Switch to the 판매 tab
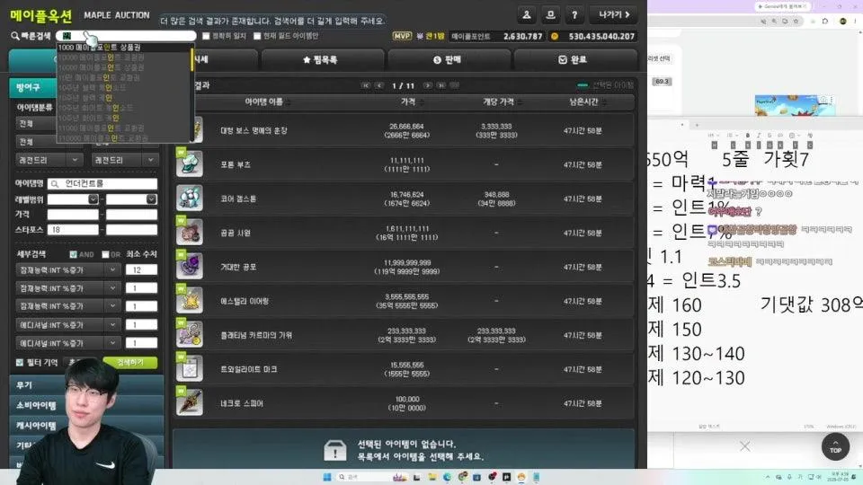 click(x=449, y=59)
